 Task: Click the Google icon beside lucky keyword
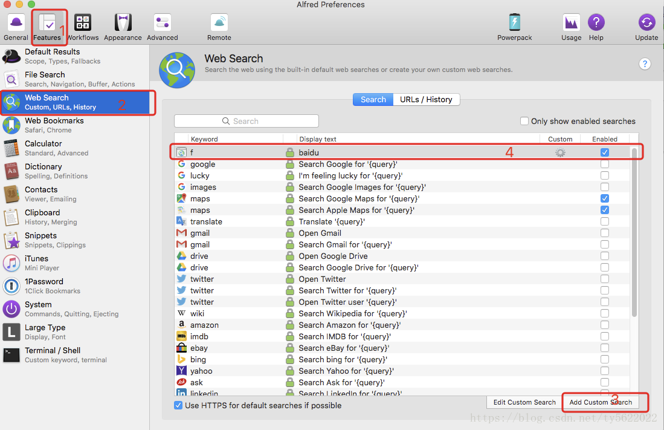(181, 175)
